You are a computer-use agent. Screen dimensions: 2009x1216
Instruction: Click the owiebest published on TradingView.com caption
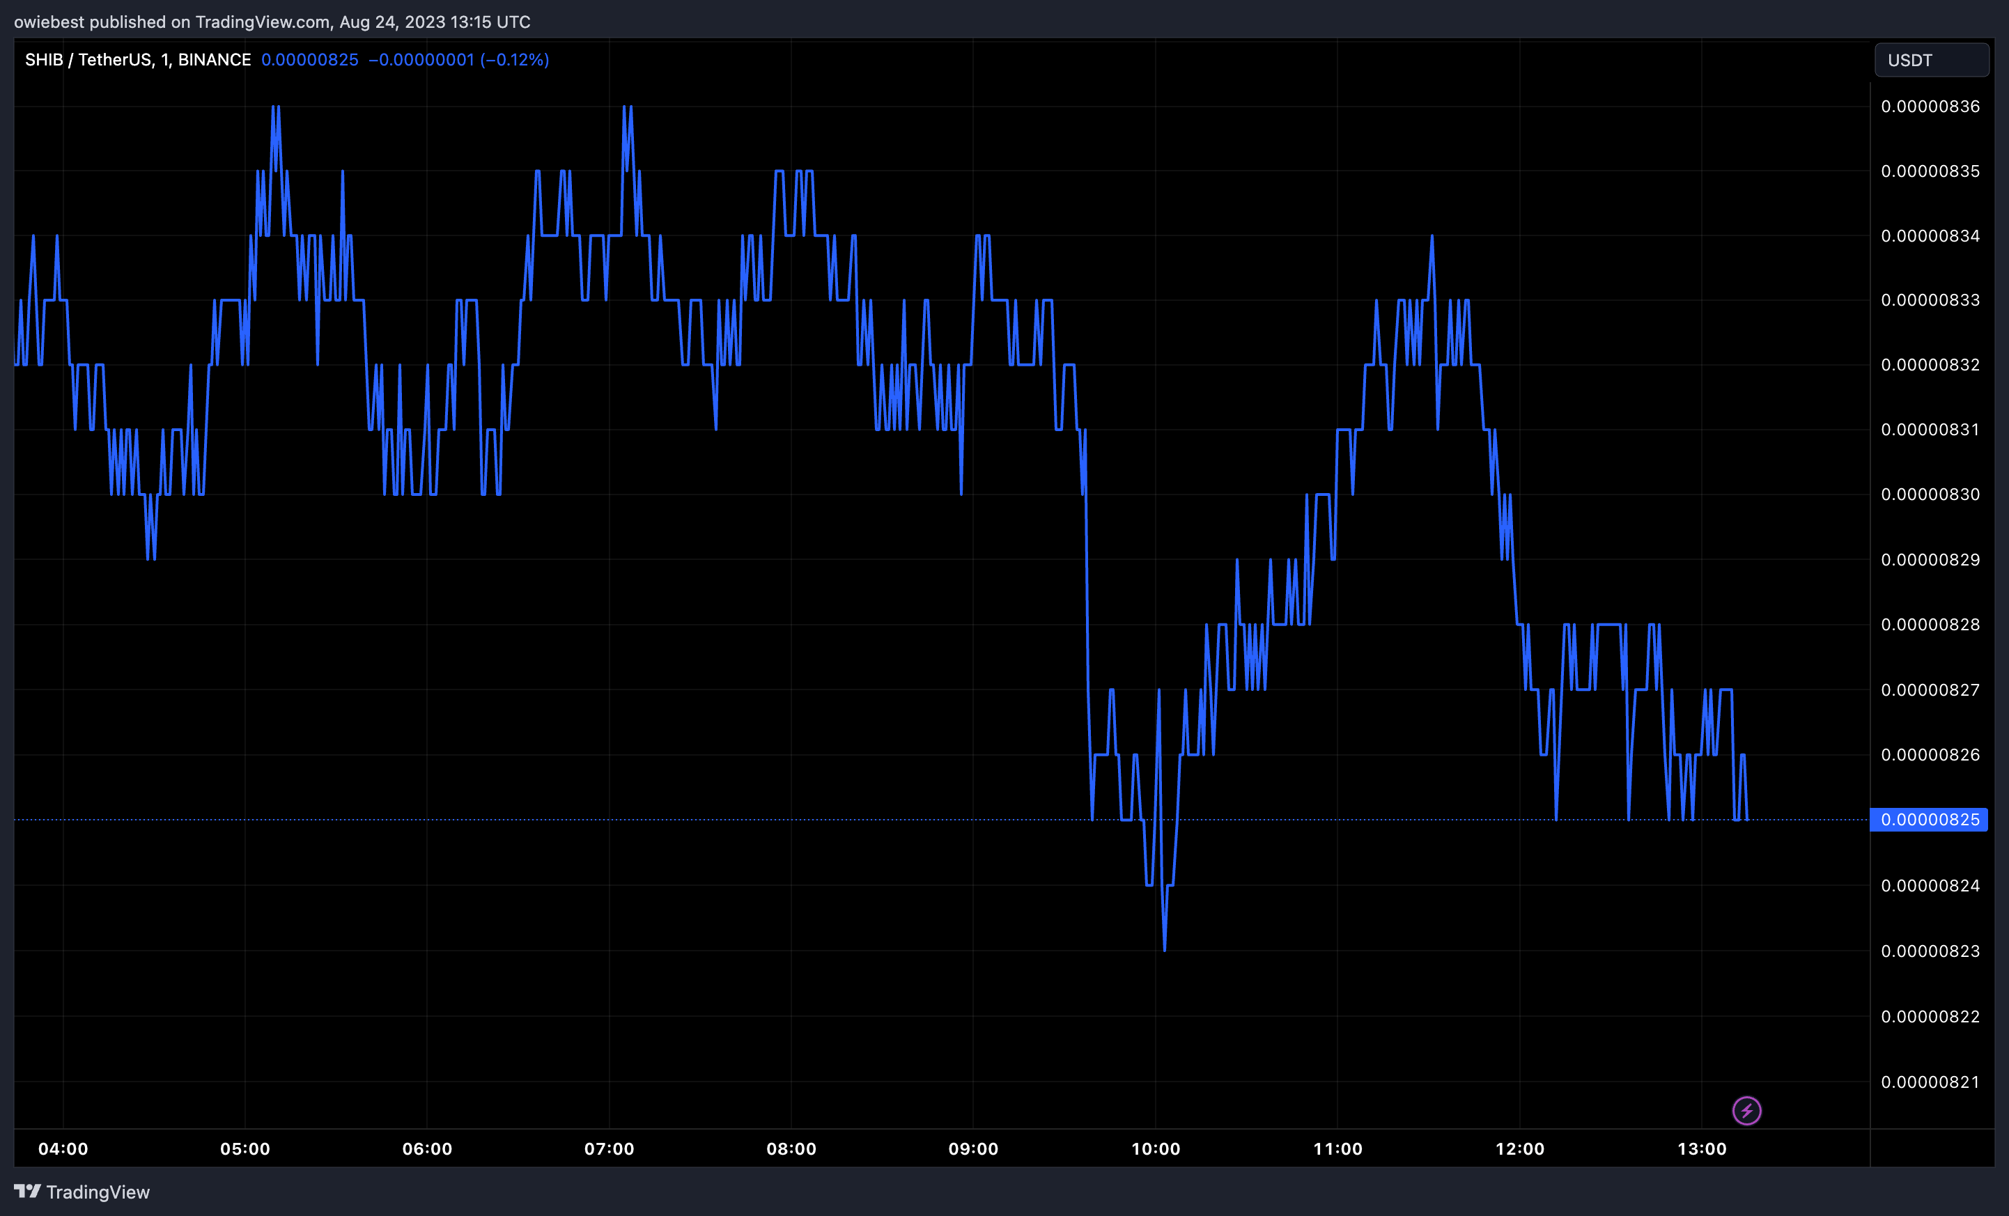(272, 22)
